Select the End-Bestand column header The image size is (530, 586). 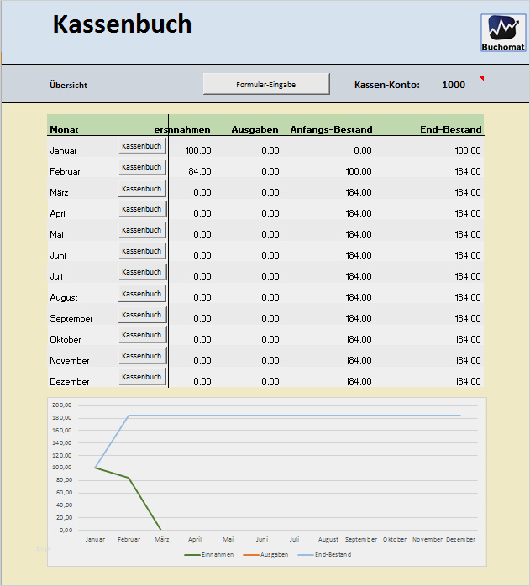(x=451, y=129)
